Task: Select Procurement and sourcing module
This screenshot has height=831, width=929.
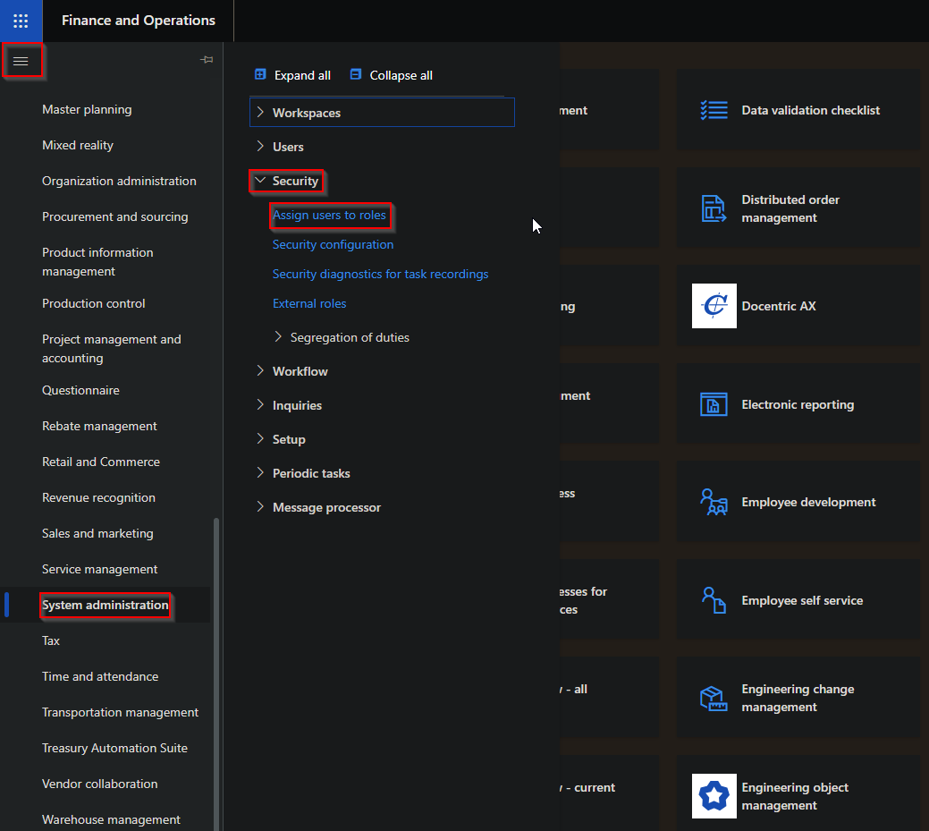Action: point(115,217)
